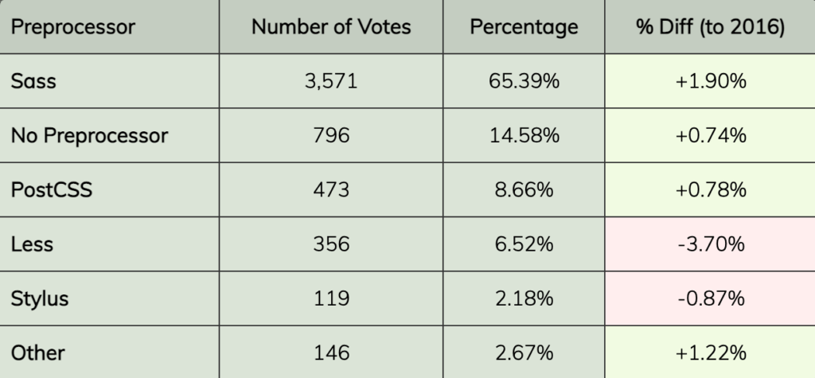This screenshot has height=378, width=815.
Task: Click the Preprocessor column header
Action: click(x=109, y=26)
